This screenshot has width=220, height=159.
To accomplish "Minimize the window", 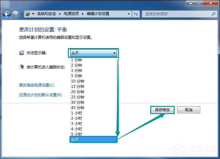I will click(190, 3).
